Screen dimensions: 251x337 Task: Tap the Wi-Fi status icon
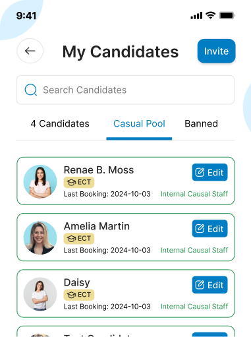(x=211, y=15)
